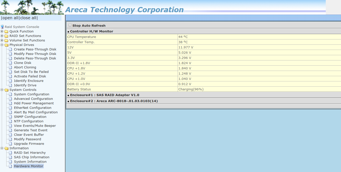Click the Quick Function folder icon
341x172 pixels.
(x=6, y=31)
